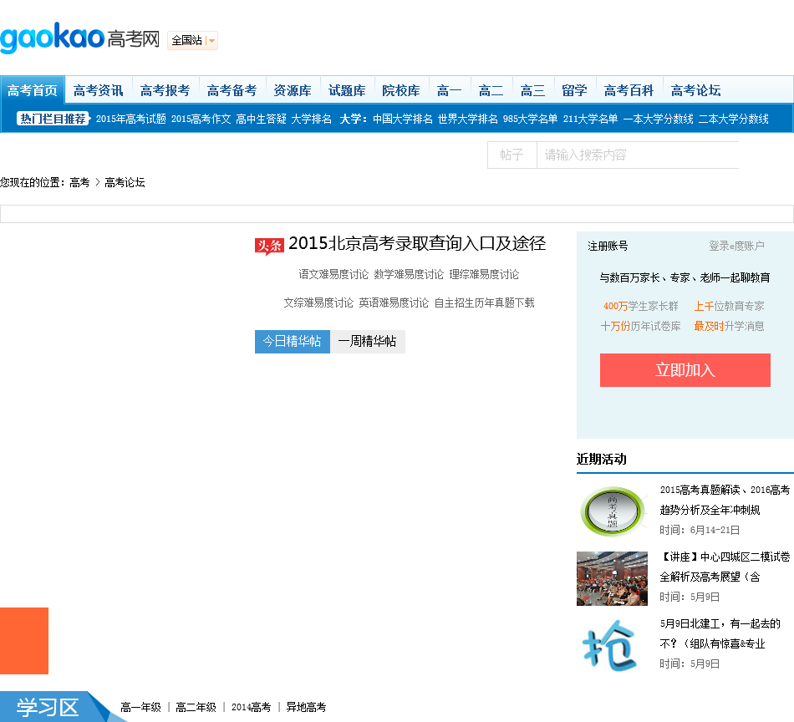Open the 一本大学分数线 link
The width and height of the screenshot is (794, 722).
pyautogui.click(x=659, y=119)
